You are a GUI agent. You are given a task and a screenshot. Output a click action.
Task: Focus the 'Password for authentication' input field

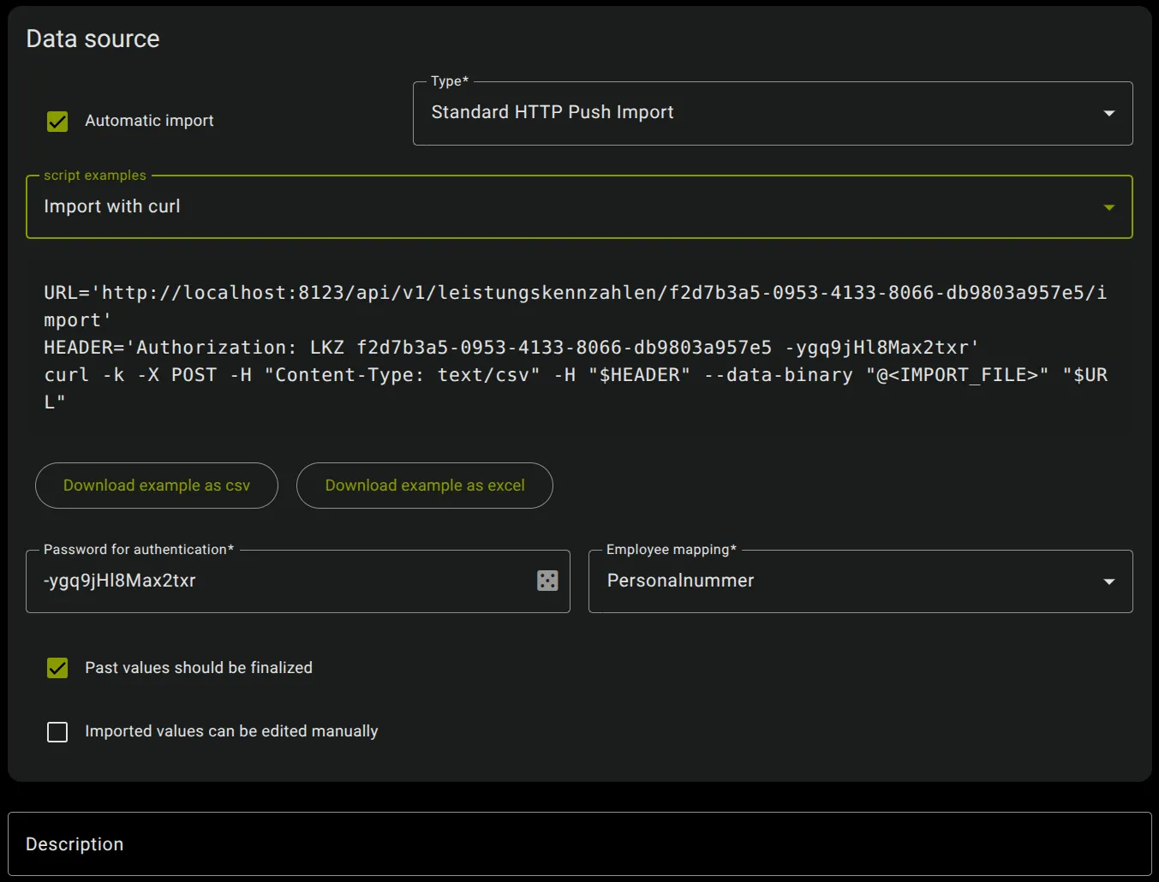click(x=257, y=581)
